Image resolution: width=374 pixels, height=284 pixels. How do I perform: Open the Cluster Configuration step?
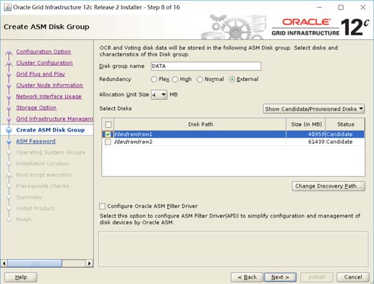coord(44,63)
